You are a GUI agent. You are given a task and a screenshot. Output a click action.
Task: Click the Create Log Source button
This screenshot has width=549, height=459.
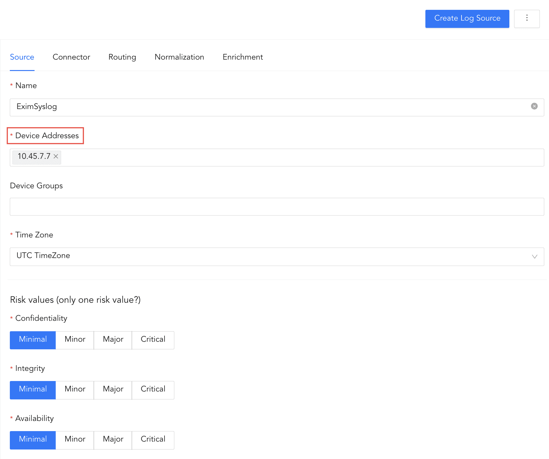pyautogui.click(x=467, y=19)
